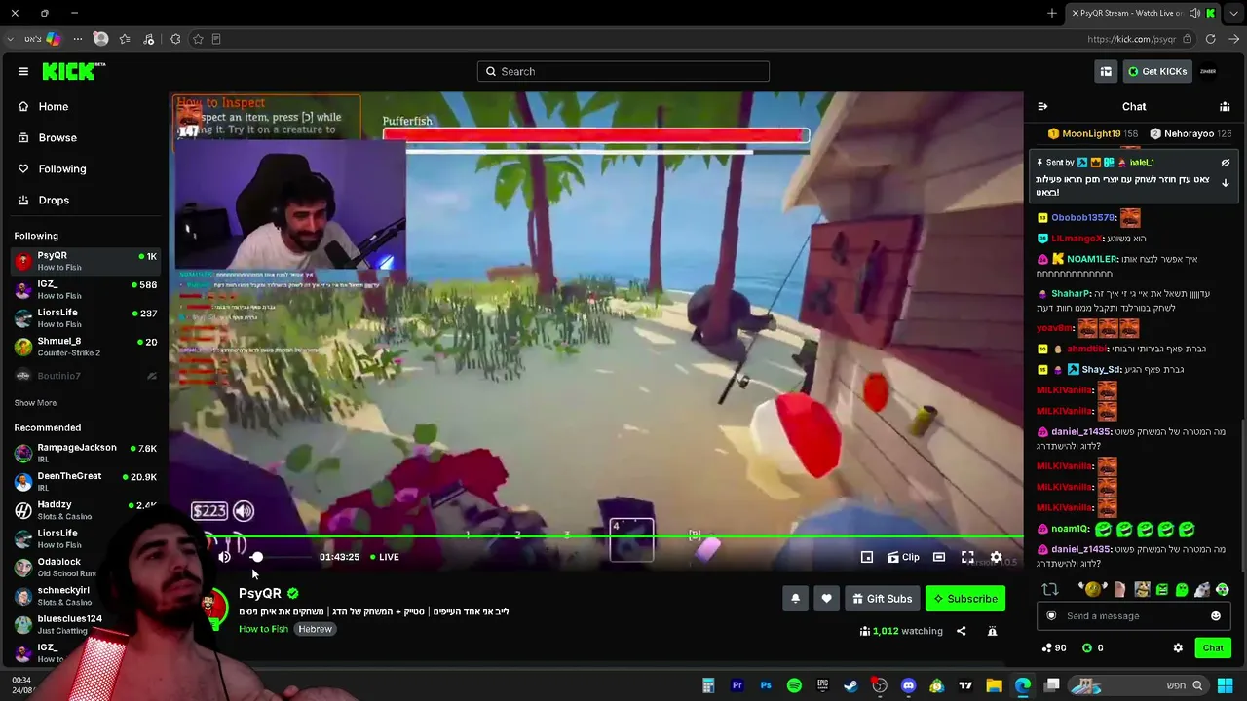Mute the PsyQR Stream browser tab audio
The height and width of the screenshot is (701, 1247).
(1195, 13)
